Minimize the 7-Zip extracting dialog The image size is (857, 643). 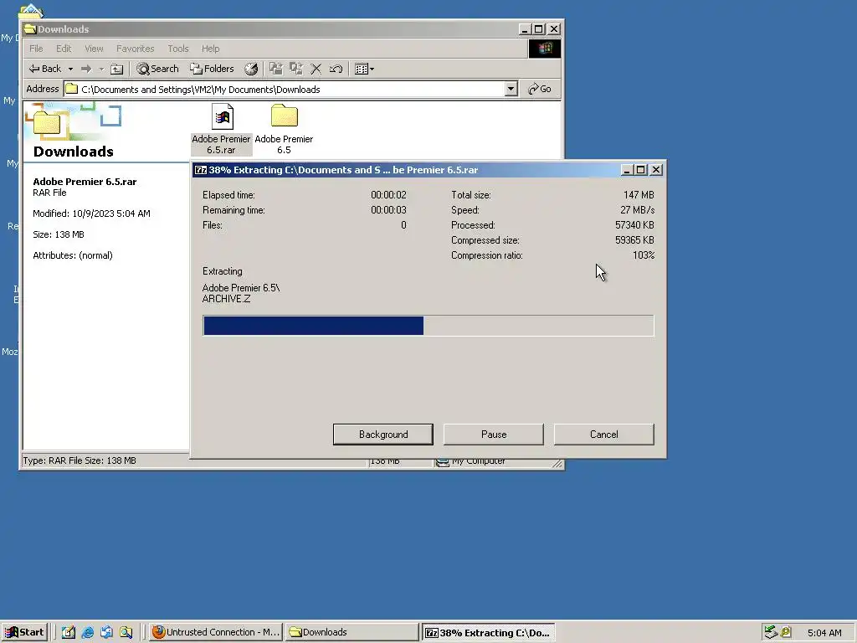point(627,170)
